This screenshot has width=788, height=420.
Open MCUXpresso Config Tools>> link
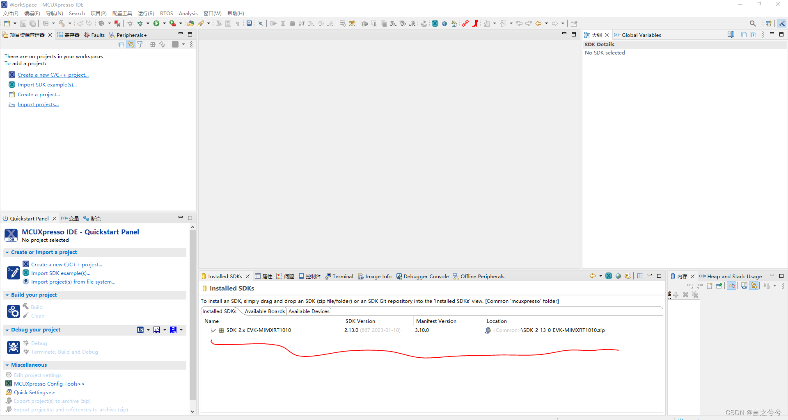49,384
